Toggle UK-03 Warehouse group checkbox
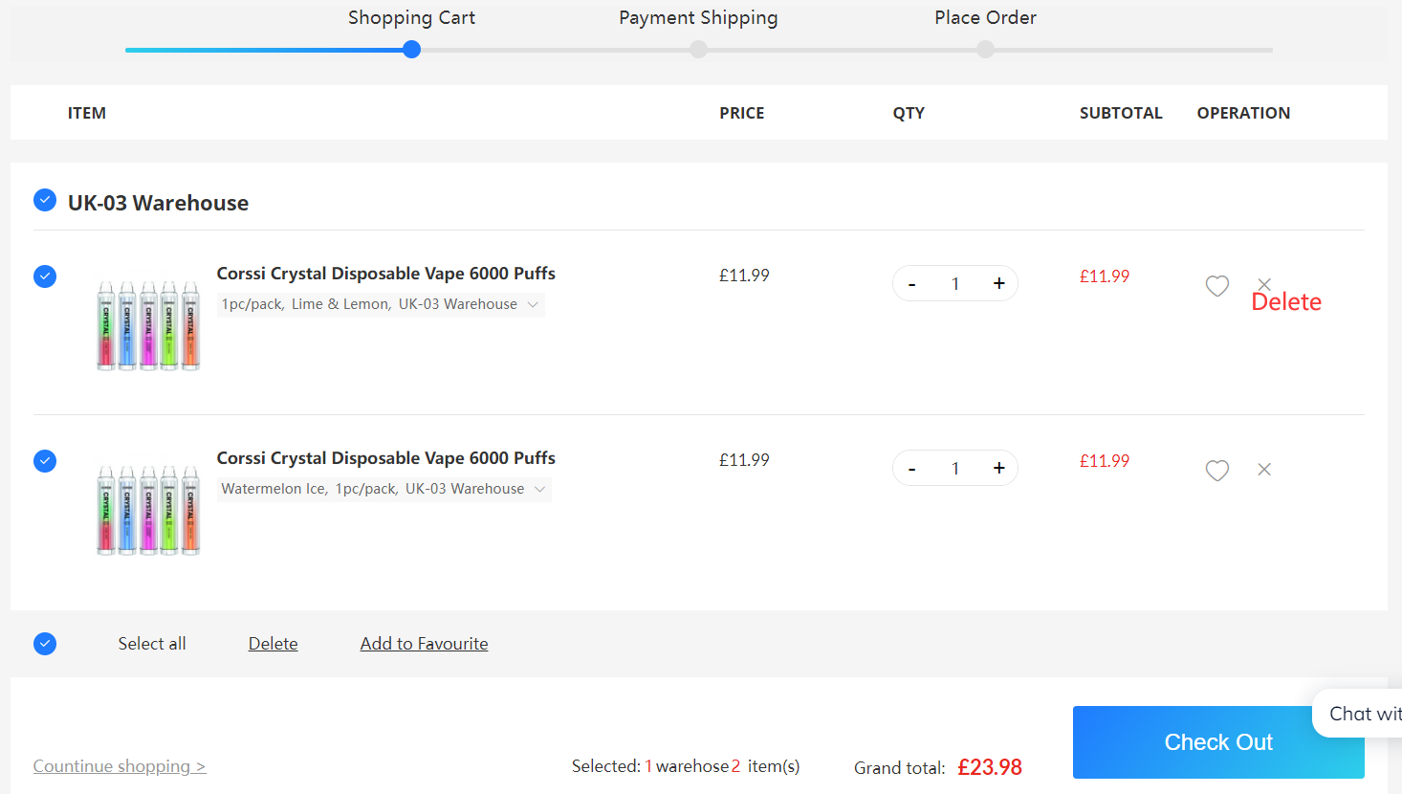The width and height of the screenshot is (1402, 794). pos(45,200)
